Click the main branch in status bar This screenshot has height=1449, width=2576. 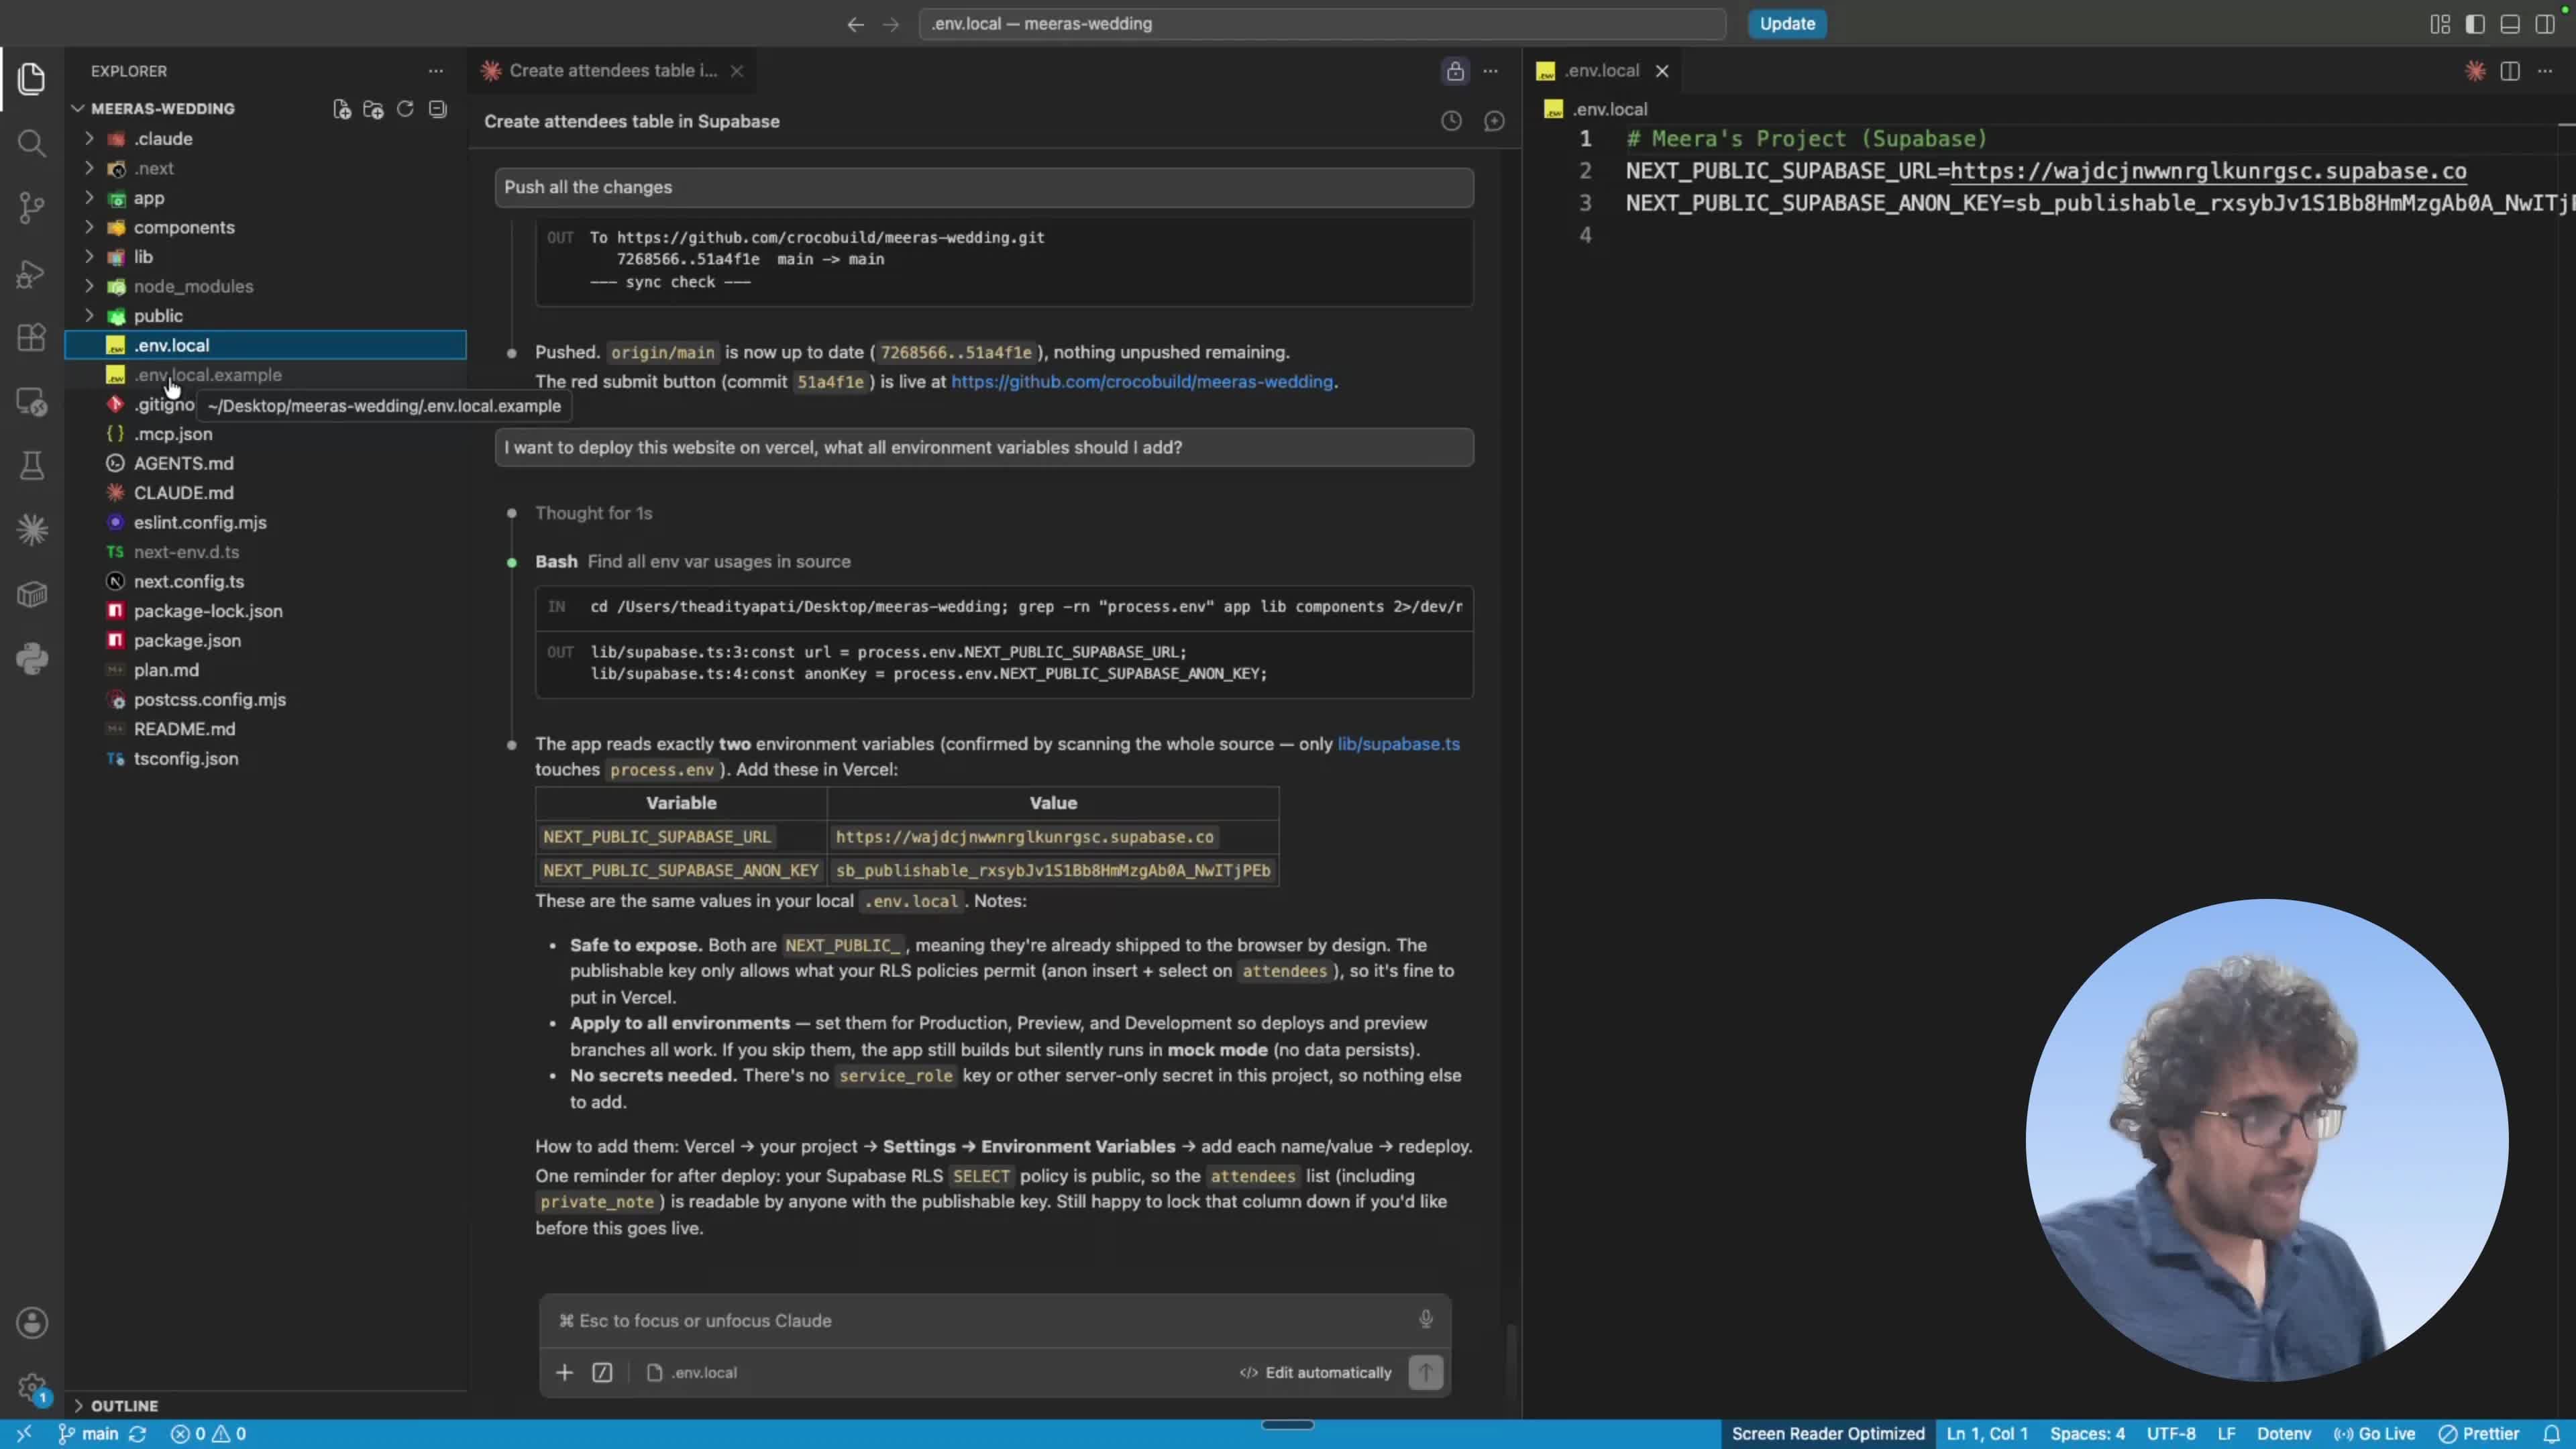88,1434
